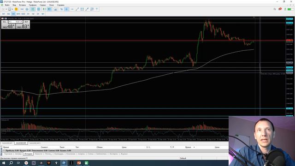Image resolution: width=295 pixels, height=166 pixels.
Task: Open the terminal search magnifier icon
Action: [275, 9]
